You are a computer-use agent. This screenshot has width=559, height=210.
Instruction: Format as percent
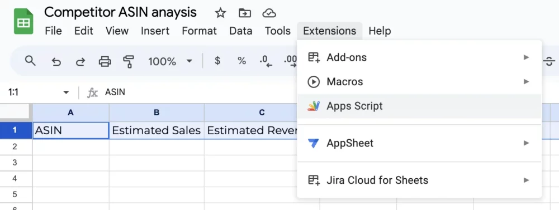click(241, 61)
